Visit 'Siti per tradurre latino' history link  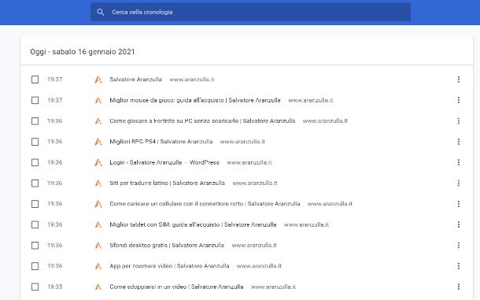coord(167,183)
